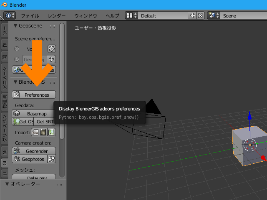Click the Georender button
Screen dimensions: 267x200
[34, 151]
